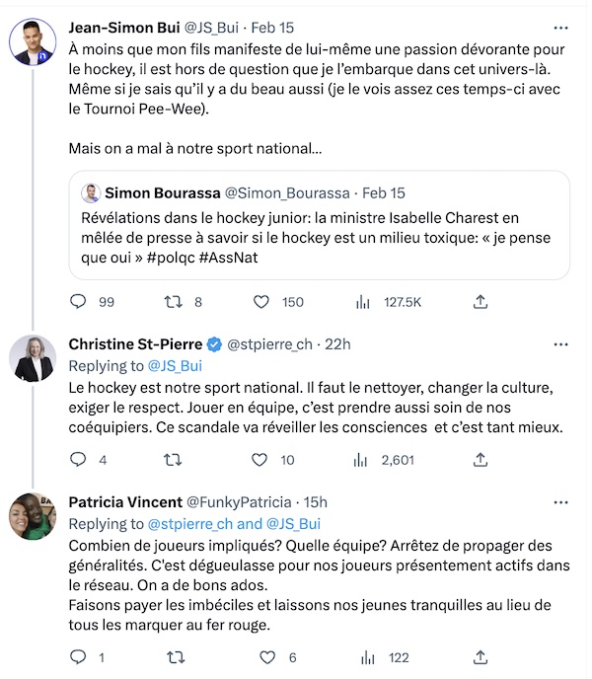Like Patricia Vincent's reply
592x679 pixels.
pyautogui.click(x=267, y=657)
